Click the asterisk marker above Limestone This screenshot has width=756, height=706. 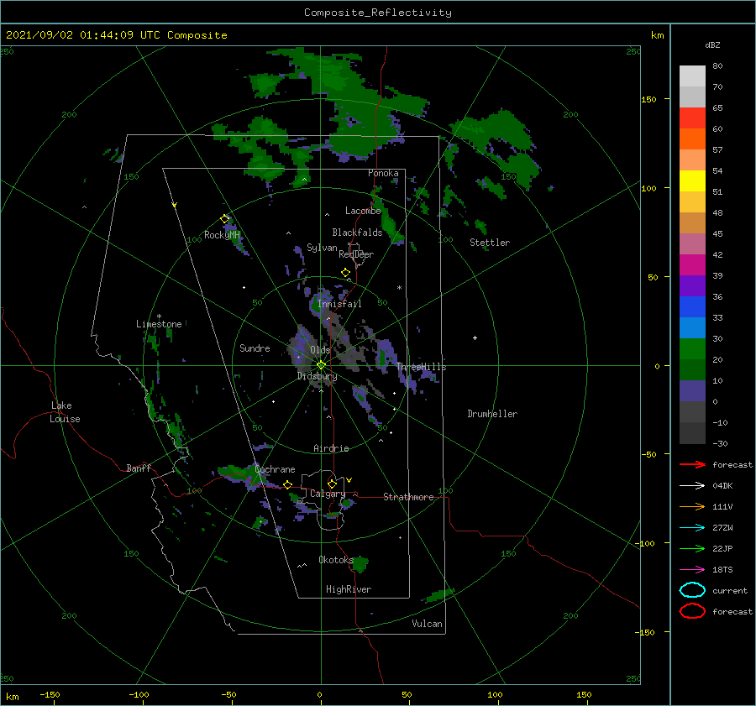pos(159,316)
